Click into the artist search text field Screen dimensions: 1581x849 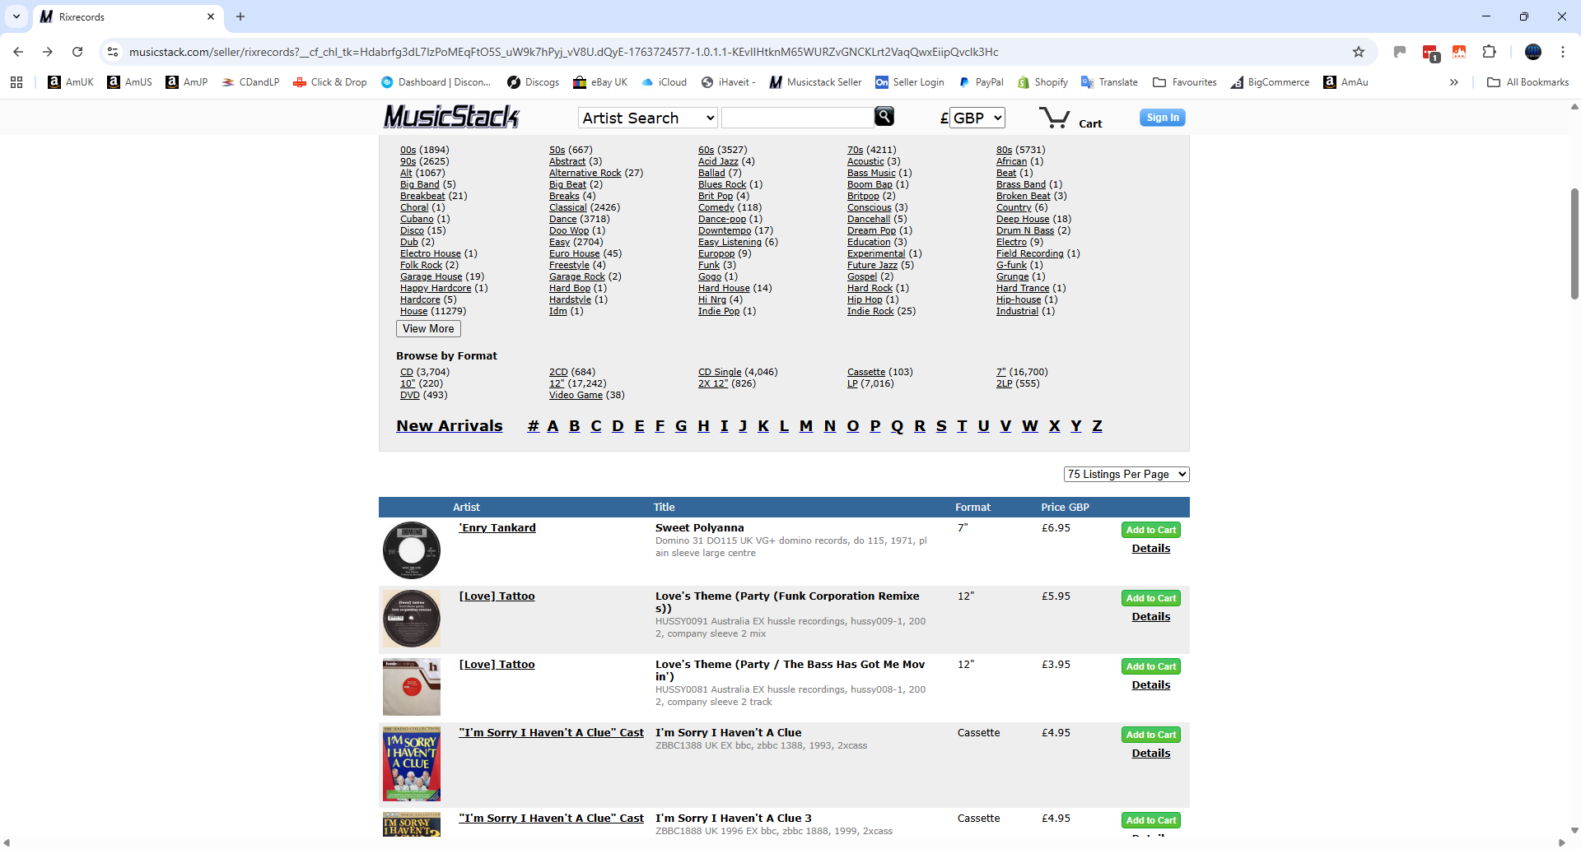796,118
